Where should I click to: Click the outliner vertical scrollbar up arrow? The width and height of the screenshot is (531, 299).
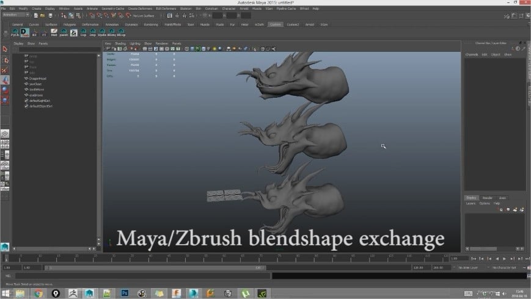point(98,55)
